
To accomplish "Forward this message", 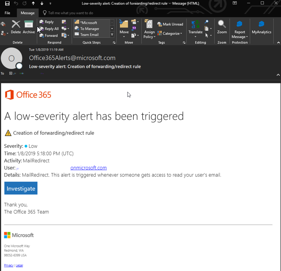I will point(49,35).
